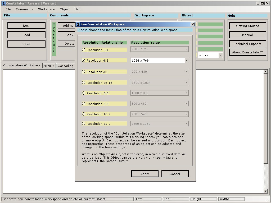
Task: Click the Apply button
Action: [145, 174]
